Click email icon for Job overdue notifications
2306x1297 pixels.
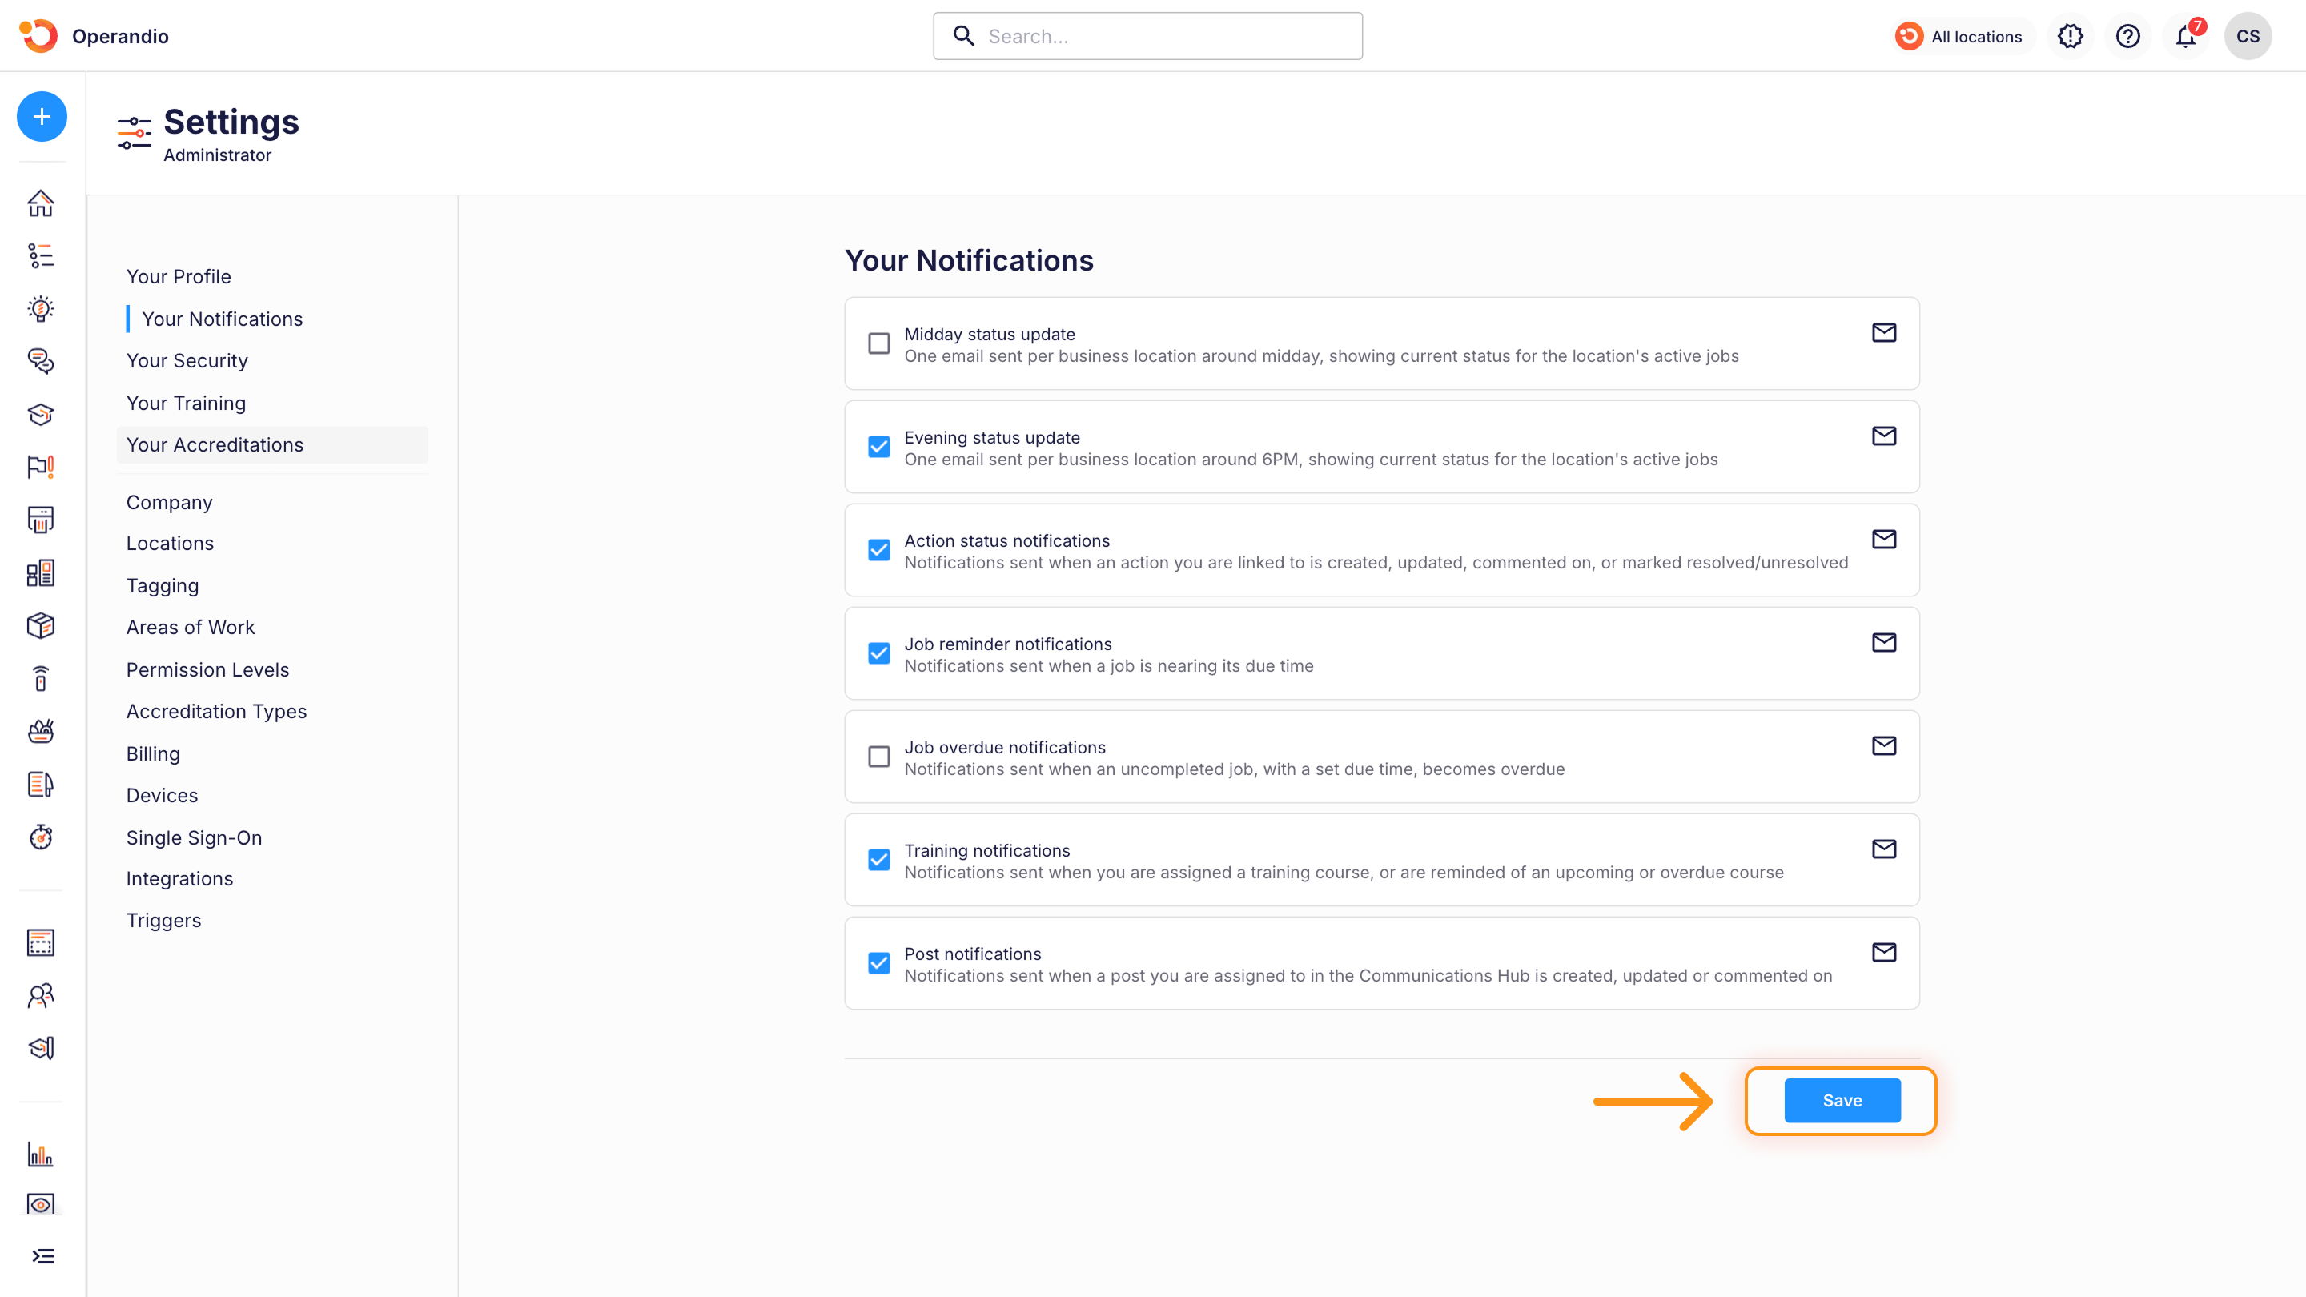pyautogui.click(x=1884, y=745)
